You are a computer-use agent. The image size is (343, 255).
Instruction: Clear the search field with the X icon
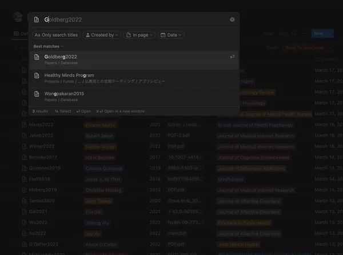[x=232, y=19]
